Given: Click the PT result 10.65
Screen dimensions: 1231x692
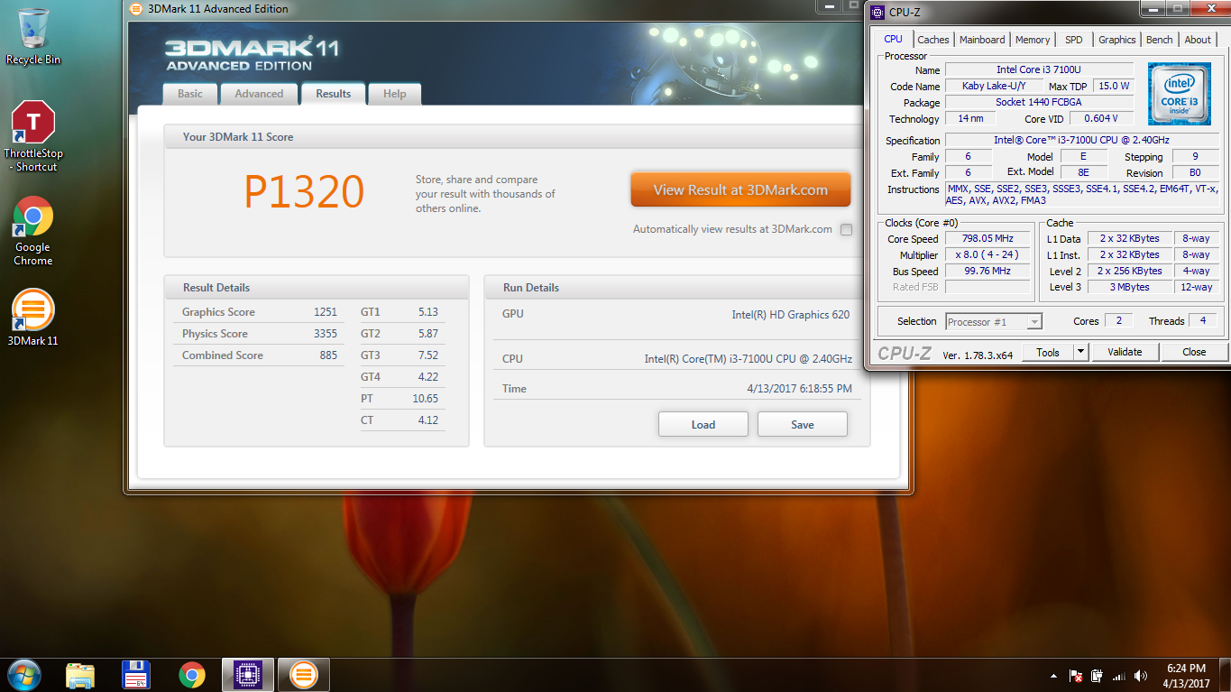Looking at the screenshot, I should pyautogui.click(x=425, y=399).
